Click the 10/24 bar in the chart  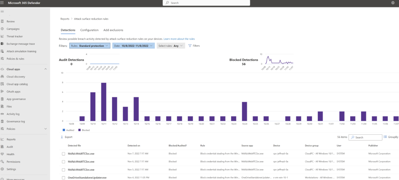pos(244,111)
